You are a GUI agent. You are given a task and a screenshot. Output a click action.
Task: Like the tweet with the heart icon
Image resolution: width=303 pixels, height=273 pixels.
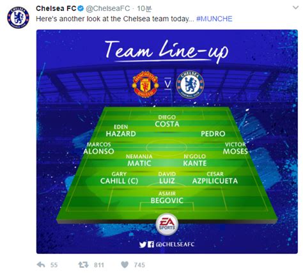125,265
